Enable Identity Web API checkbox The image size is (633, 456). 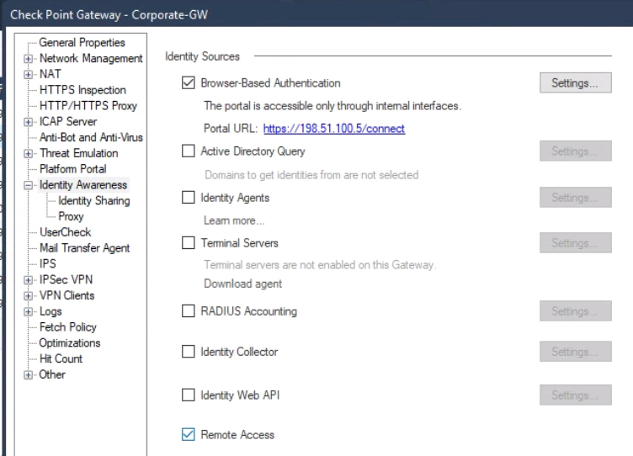pos(188,395)
